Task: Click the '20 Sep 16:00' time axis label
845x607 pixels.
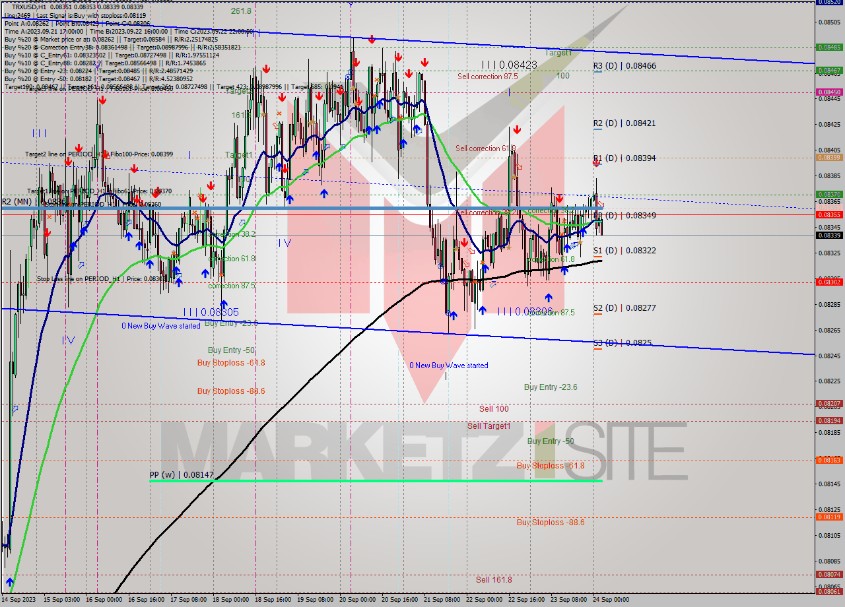Action: [x=400, y=600]
